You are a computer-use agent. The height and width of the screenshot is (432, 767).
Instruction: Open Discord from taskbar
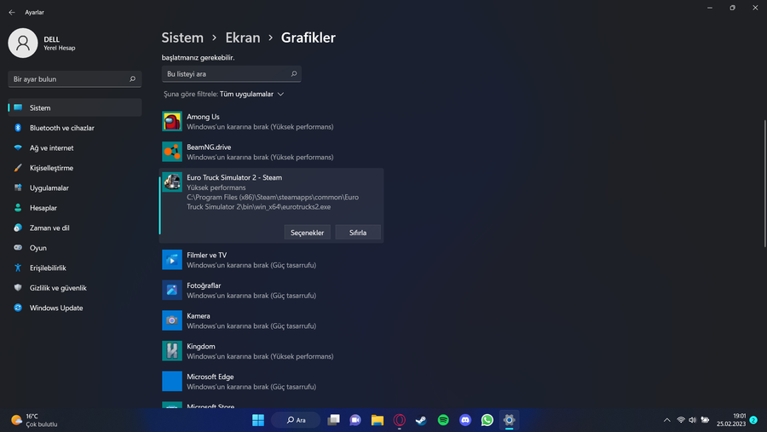click(x=465, y=420)
